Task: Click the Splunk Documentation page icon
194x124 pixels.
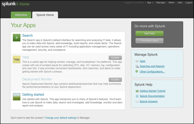Action: pyautogui.click(x=137, y=96)
